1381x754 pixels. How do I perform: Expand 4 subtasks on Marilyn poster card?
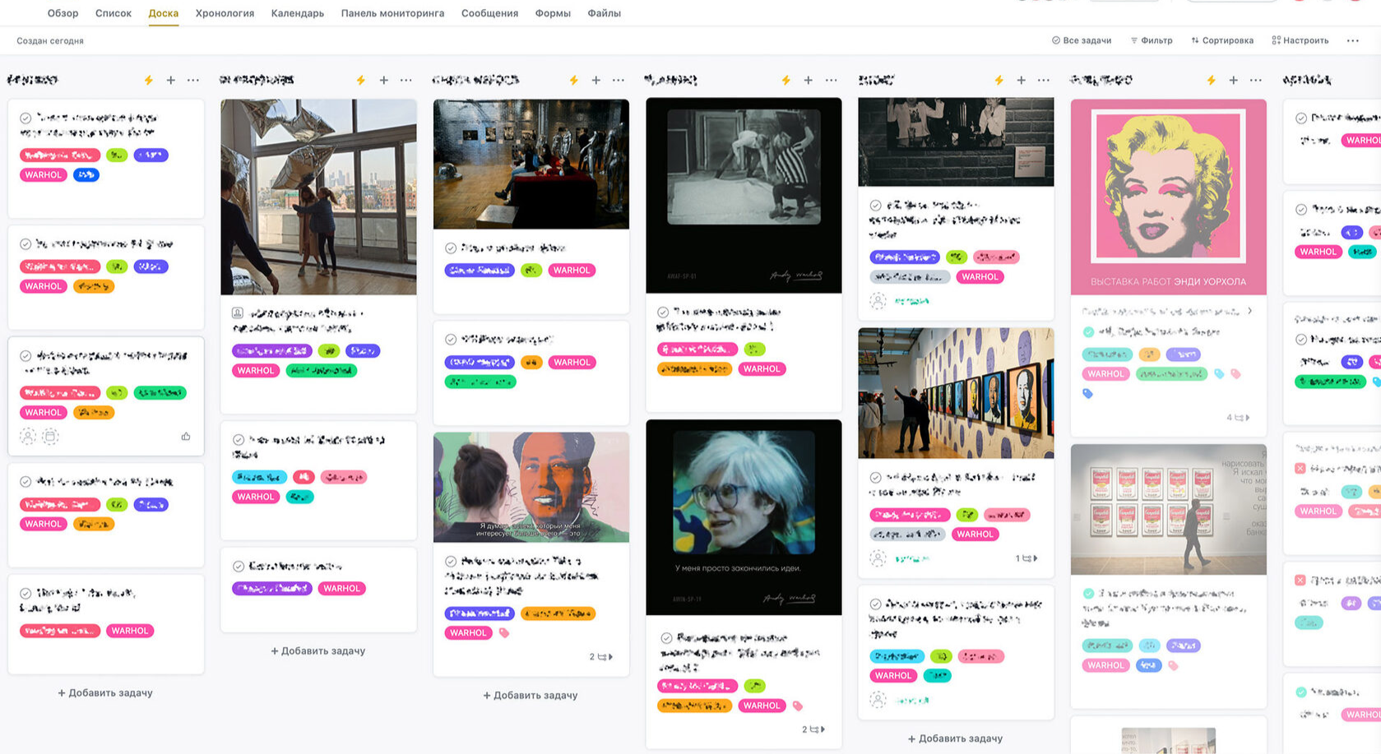(x=1238, y=418)
